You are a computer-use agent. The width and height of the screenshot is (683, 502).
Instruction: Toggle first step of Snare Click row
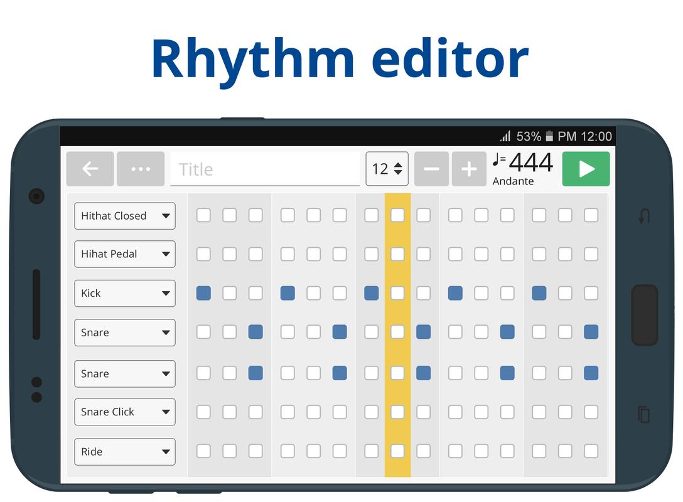203,412
